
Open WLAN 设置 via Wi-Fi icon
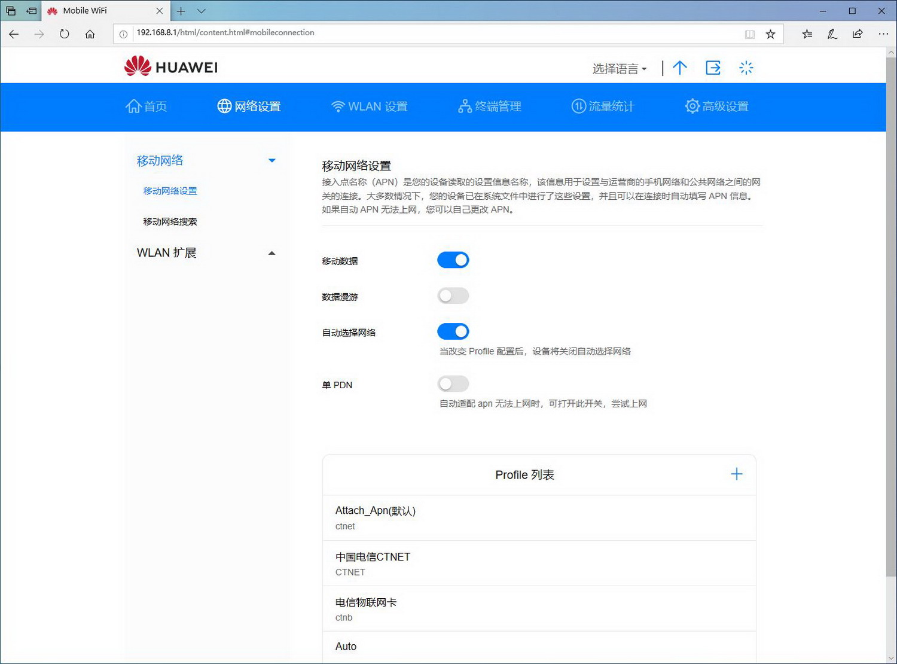pyautogui.click(x=338, y=106)
